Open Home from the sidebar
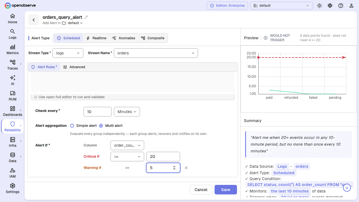 tap(12, 19)
